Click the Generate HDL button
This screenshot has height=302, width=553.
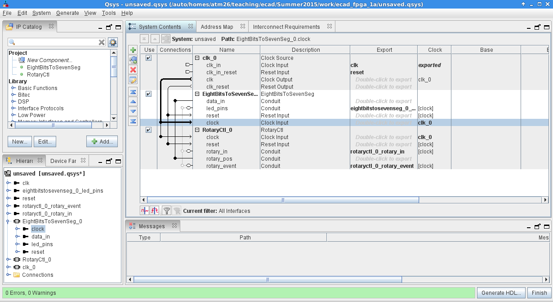(501, 293)
